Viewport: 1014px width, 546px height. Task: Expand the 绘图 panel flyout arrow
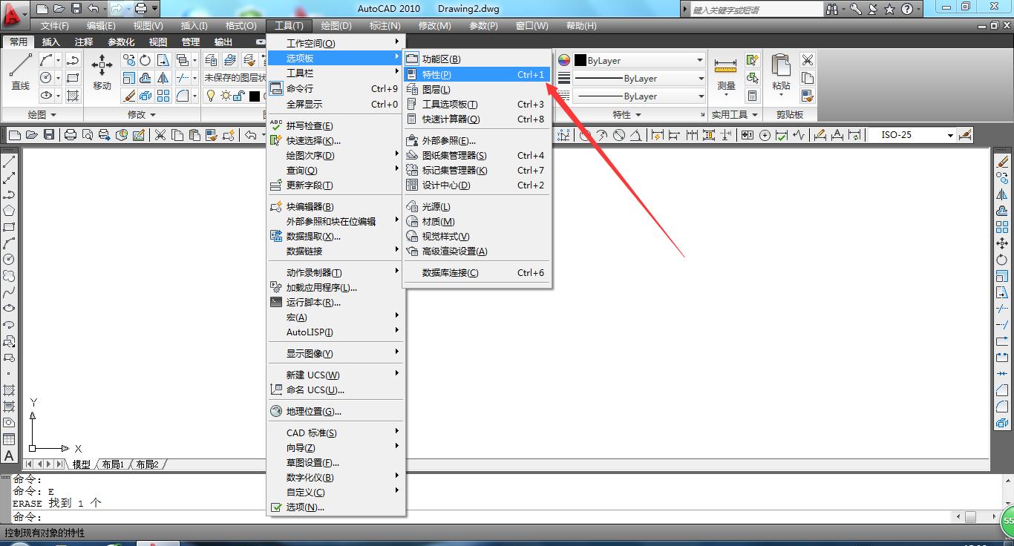tap(53, 114)
